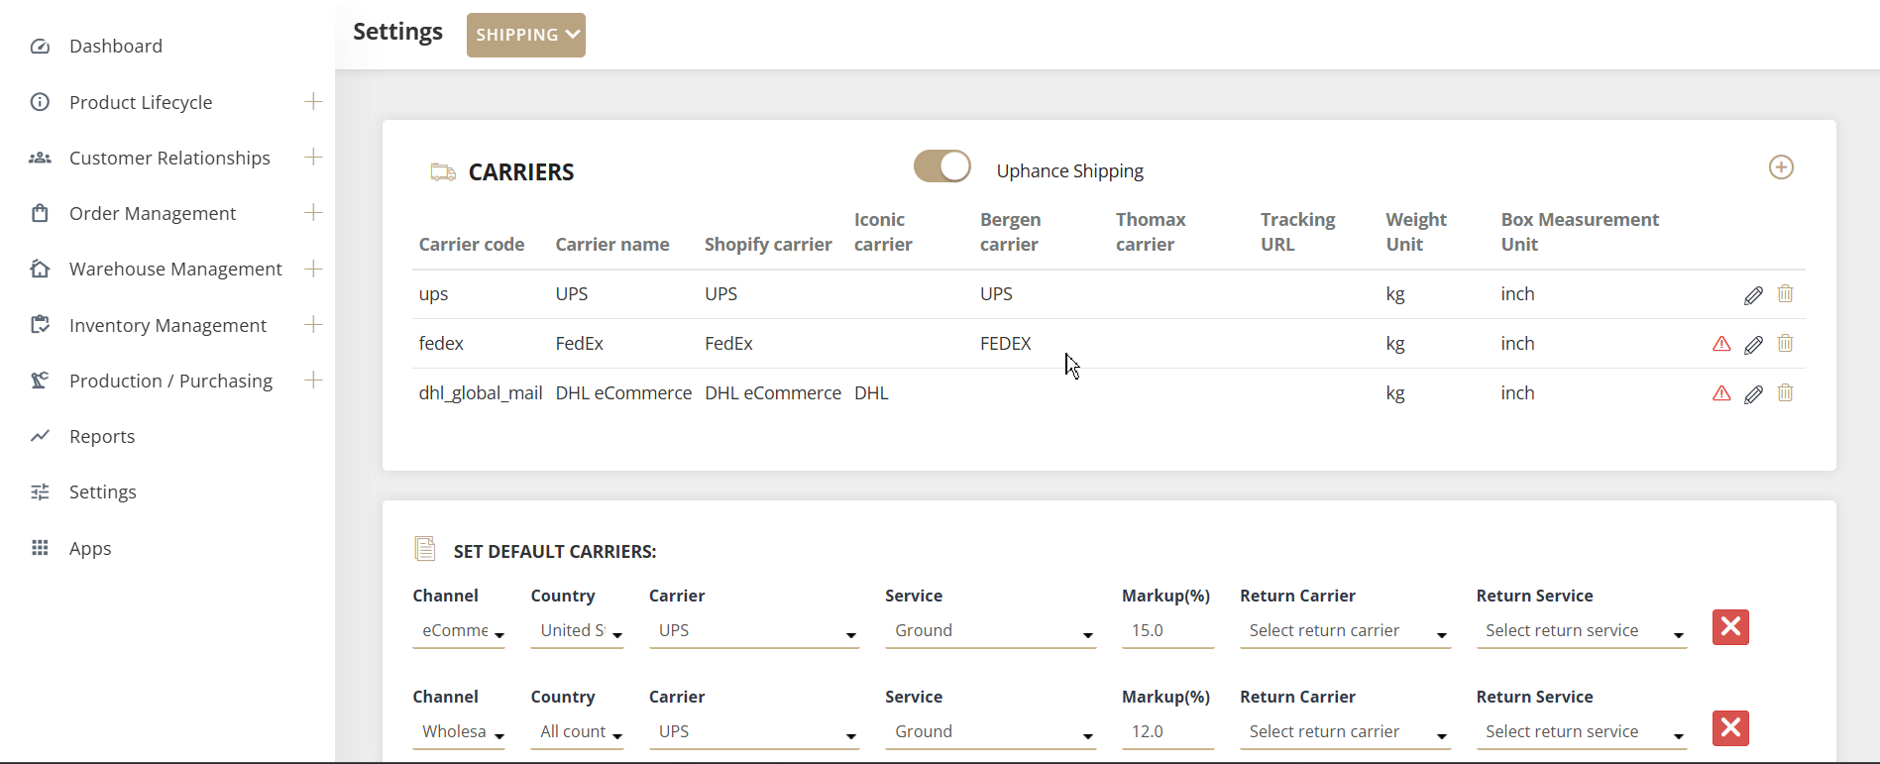This screenshot has height=764, width=1880.
Task: Open Dashboard from the sidebar
Action: pos(115,47)
